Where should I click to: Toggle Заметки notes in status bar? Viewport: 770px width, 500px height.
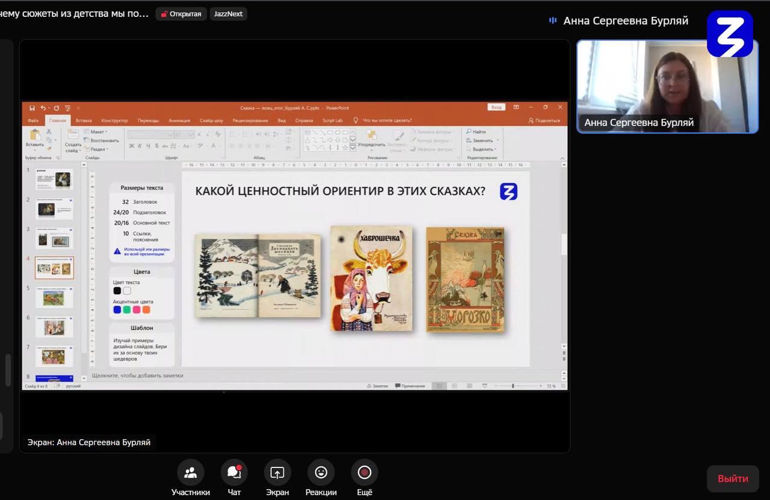pos(377,386)
